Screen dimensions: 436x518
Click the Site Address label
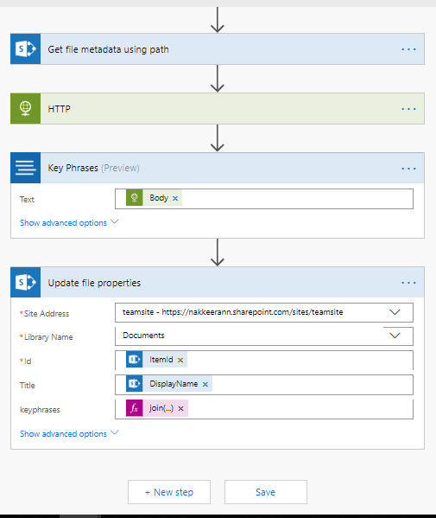tap(46, 314)
